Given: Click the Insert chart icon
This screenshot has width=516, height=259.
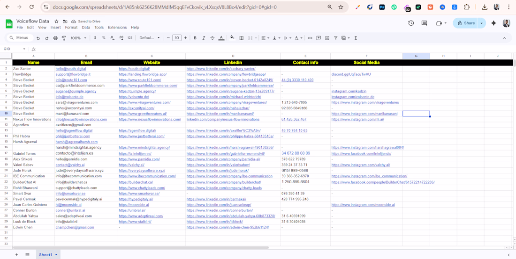Looking at the screenshot, I should (x=327, y=38).
